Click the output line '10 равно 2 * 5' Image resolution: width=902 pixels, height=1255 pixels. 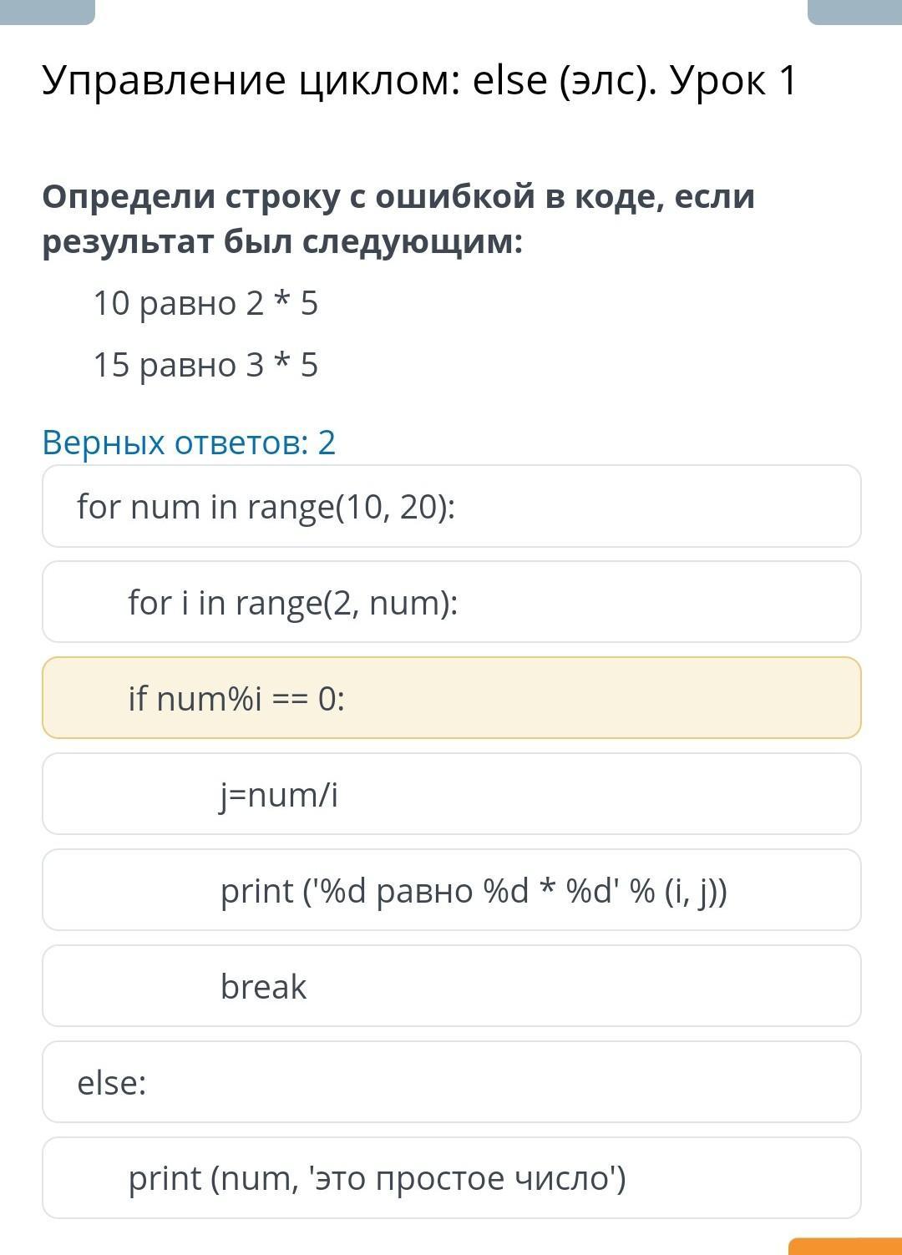click(205, 303)
